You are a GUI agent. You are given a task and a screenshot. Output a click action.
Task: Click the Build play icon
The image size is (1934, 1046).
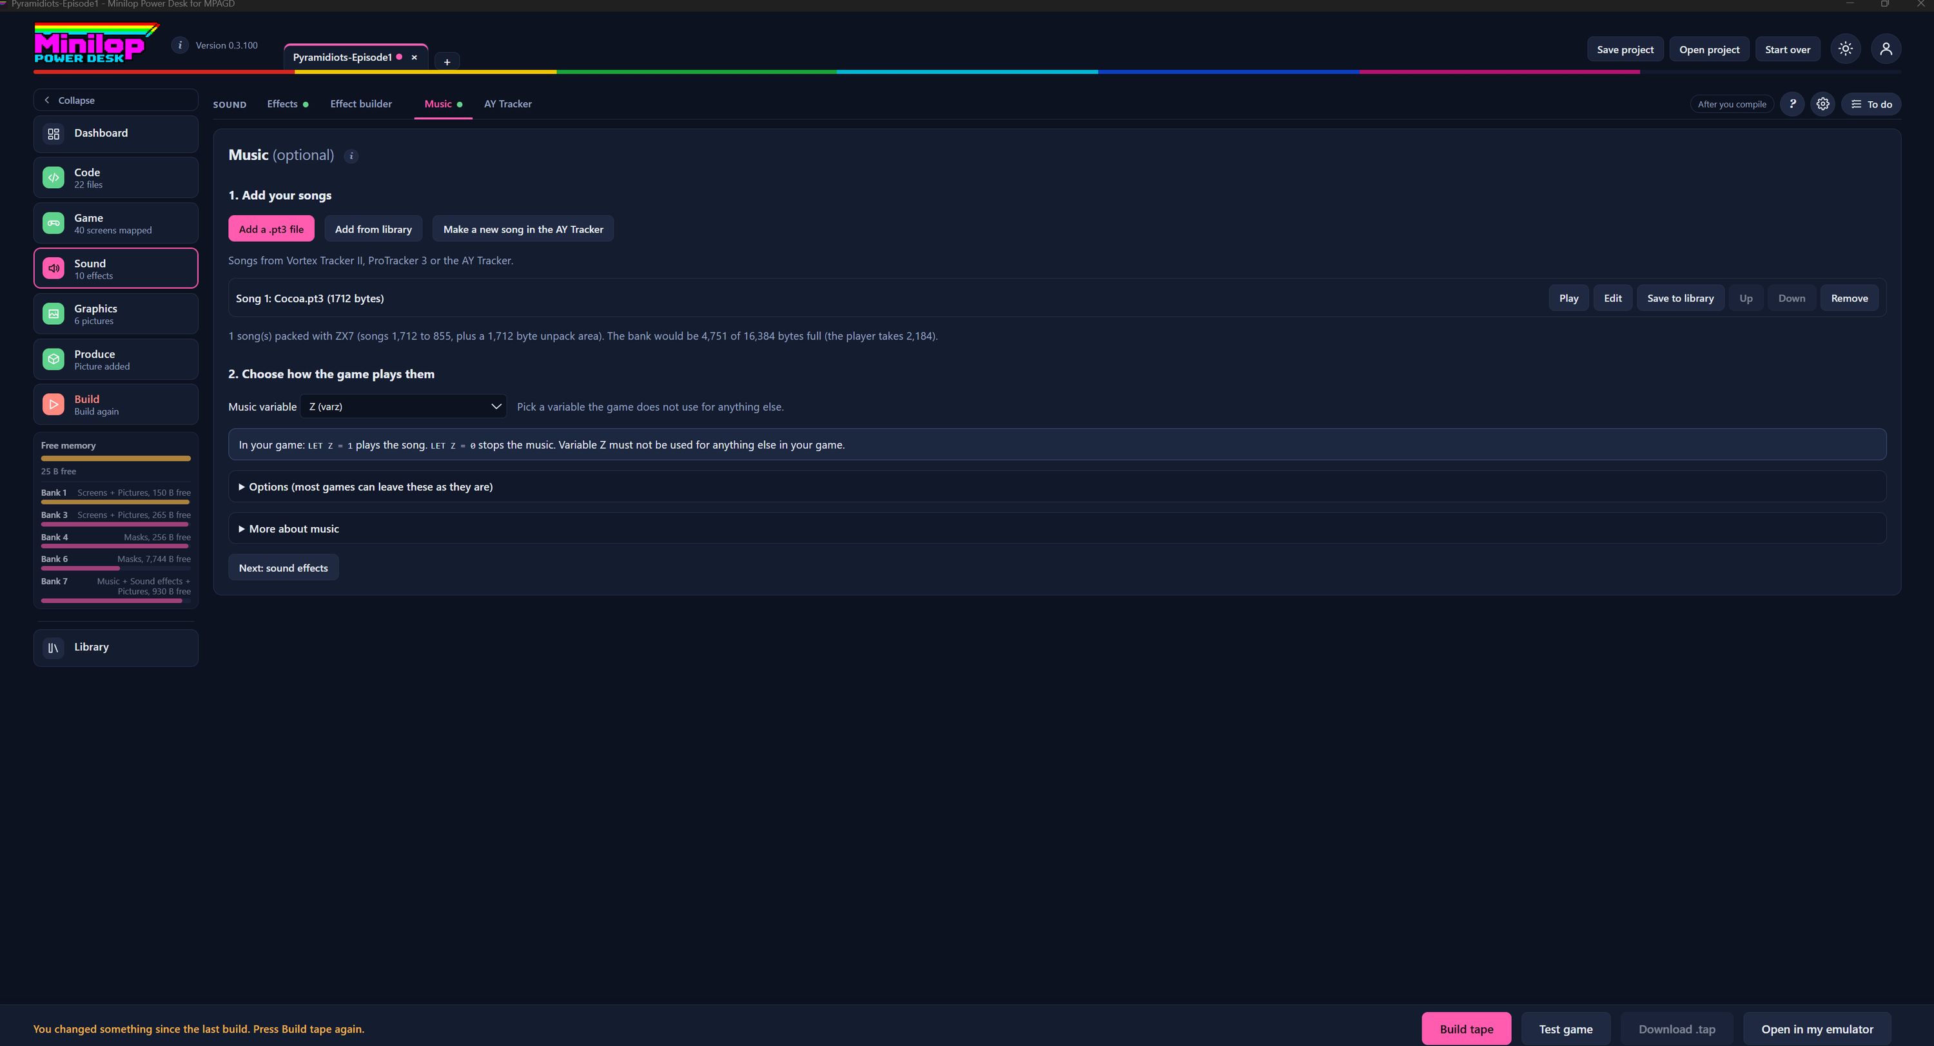(x=54, y=405)
